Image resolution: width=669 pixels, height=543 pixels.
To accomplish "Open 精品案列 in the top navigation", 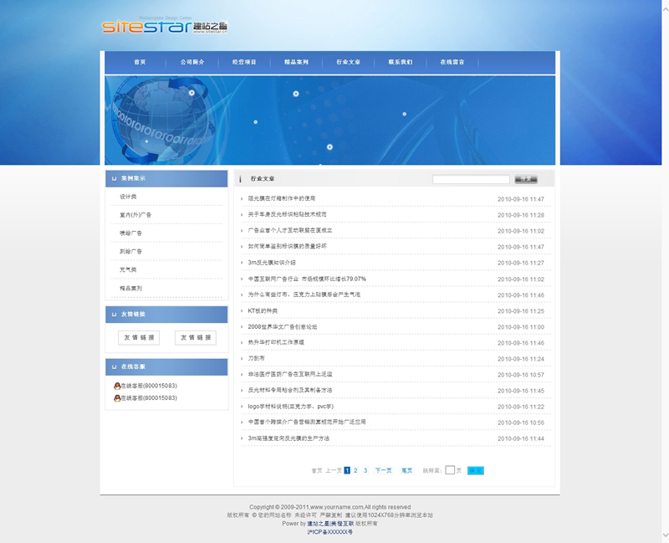I will (x=296, y=63).
